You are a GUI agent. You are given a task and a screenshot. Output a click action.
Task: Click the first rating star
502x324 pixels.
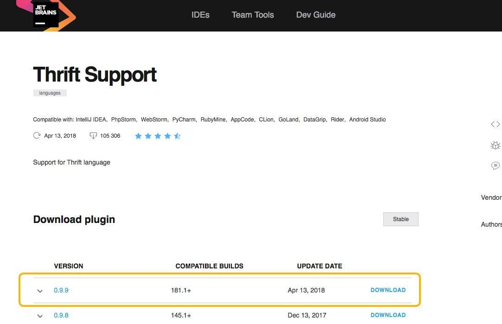(138, 136)
